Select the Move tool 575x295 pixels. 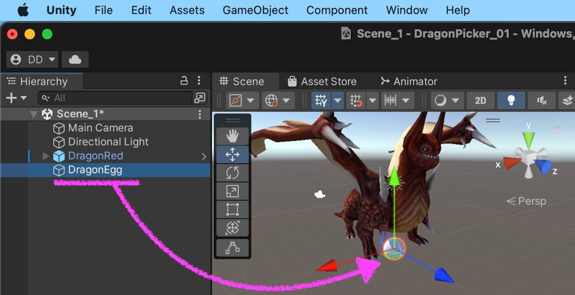pyautogui.click(x=232, y=155)
